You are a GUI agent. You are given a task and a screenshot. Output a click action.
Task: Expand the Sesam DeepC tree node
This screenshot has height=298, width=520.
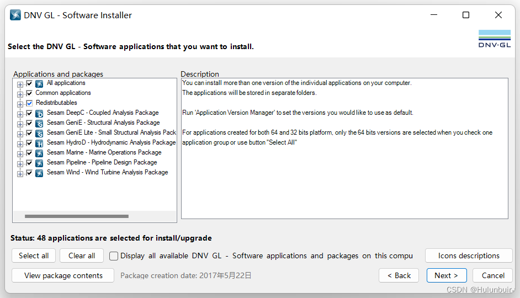(x=20, y=114)
